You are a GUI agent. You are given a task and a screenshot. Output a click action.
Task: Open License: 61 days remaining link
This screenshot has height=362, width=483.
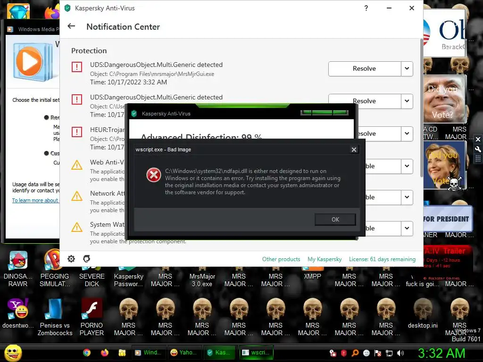[382, 259]
